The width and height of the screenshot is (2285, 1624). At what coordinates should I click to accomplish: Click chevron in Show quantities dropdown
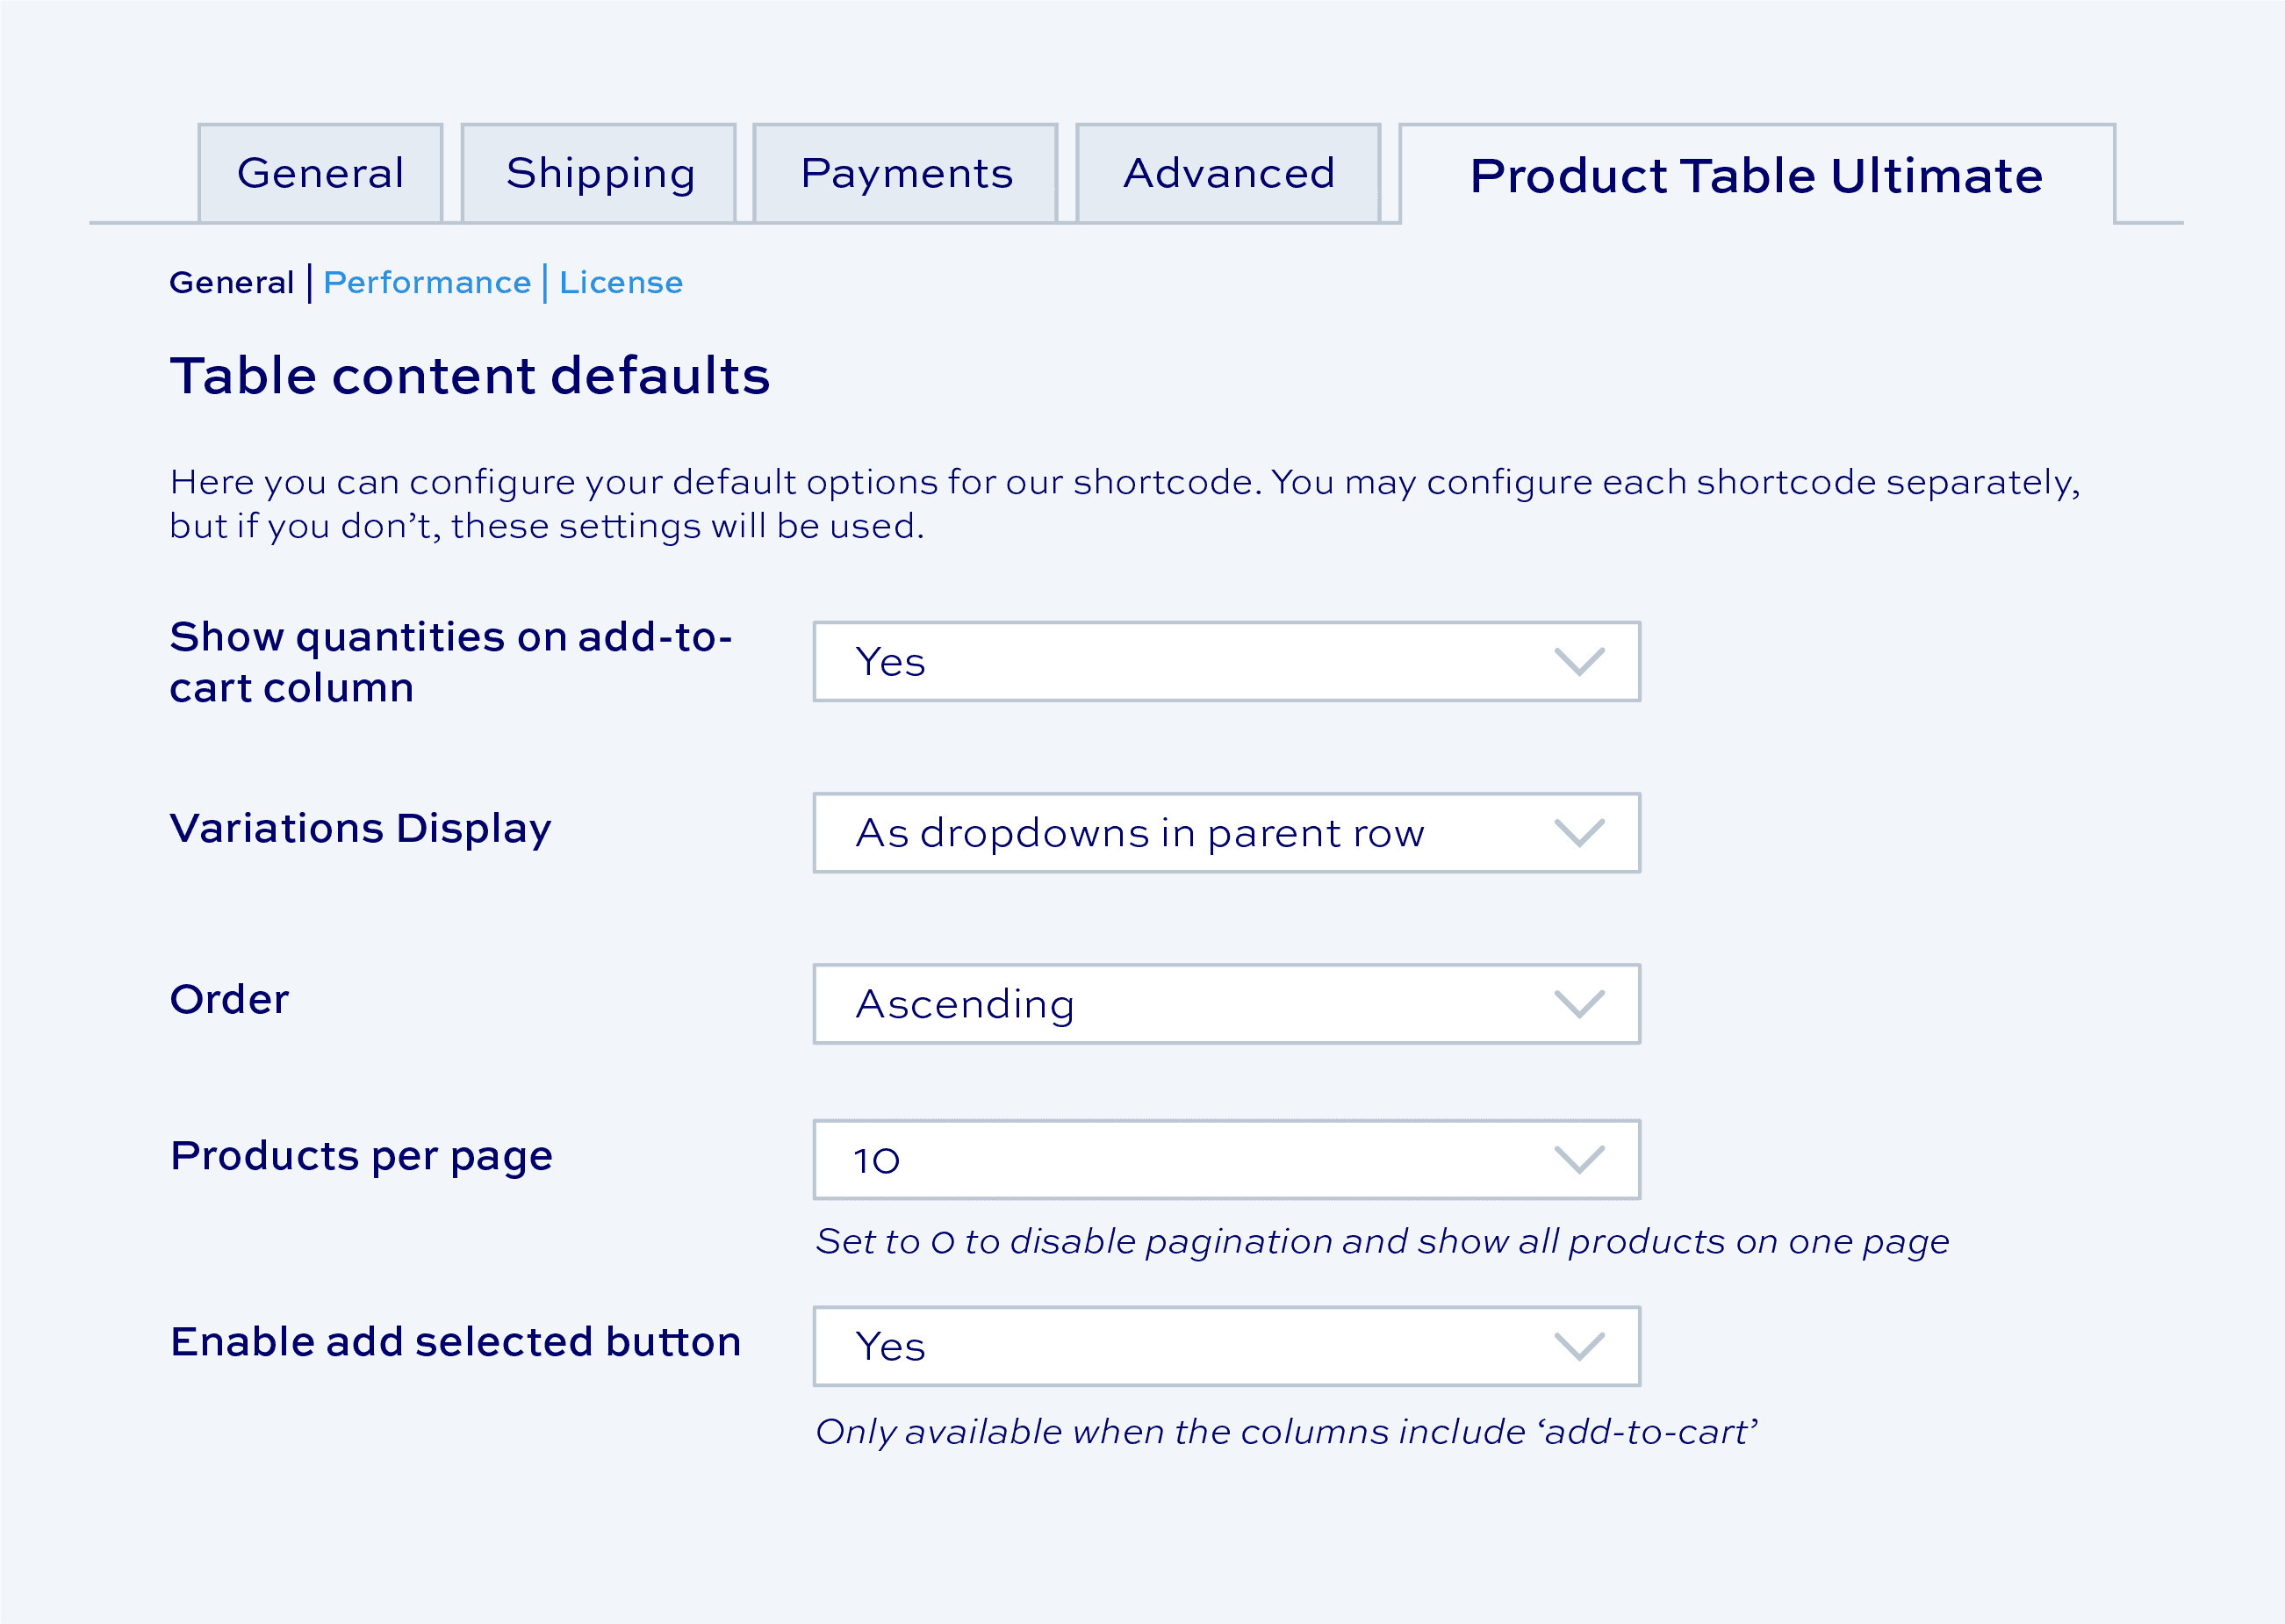pyautogui.click(x=1579, y=662)
